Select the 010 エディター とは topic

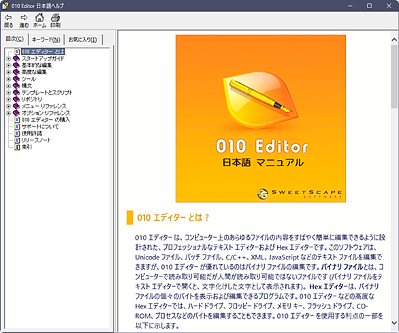pos(43,52)
